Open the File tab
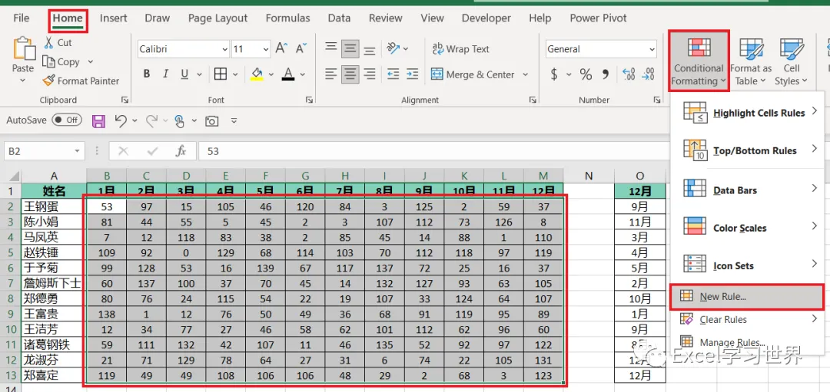The image size is (830, 392). coord(22,18)
